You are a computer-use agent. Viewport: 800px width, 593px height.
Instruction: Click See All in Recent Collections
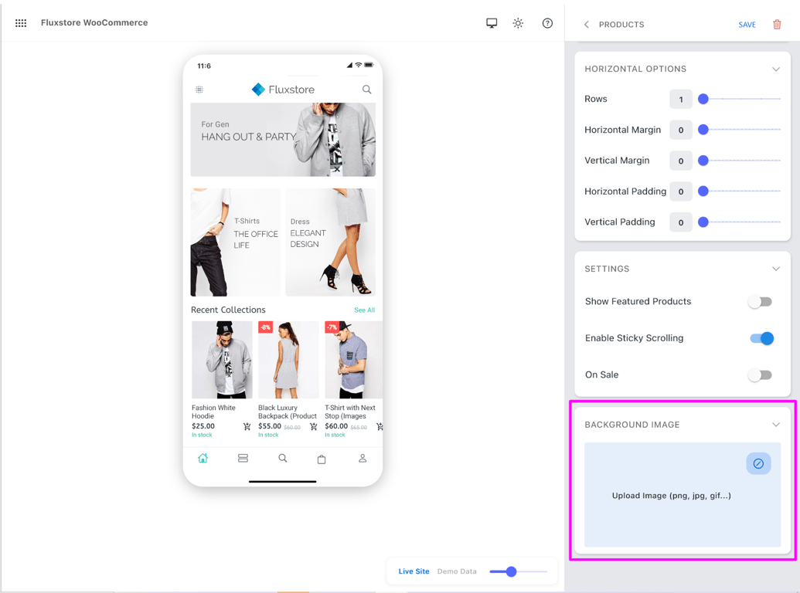coord(364,310)
